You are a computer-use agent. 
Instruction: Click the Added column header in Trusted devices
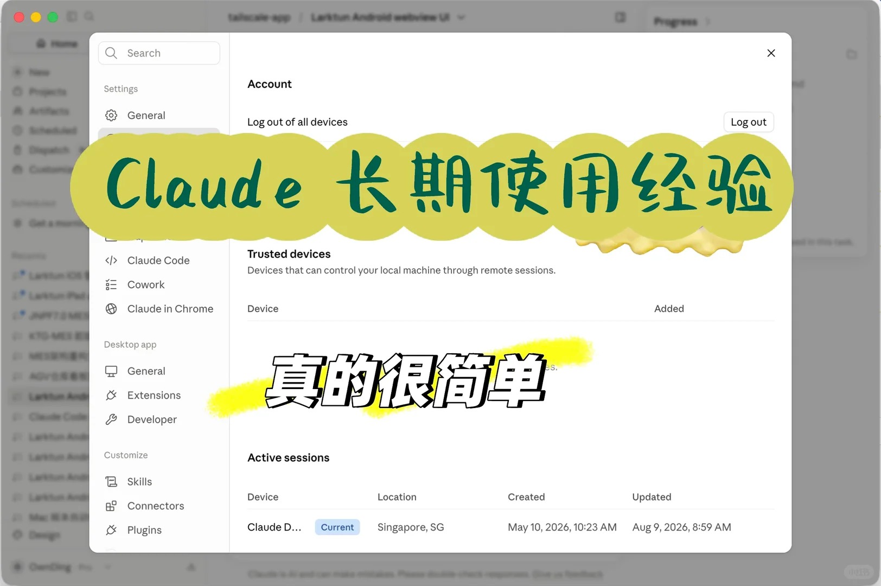669,309
